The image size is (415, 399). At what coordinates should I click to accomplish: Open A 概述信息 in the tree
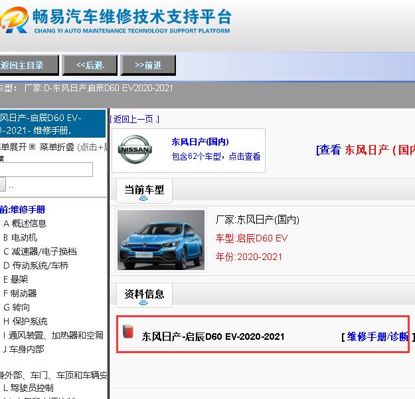click(25, 223)
